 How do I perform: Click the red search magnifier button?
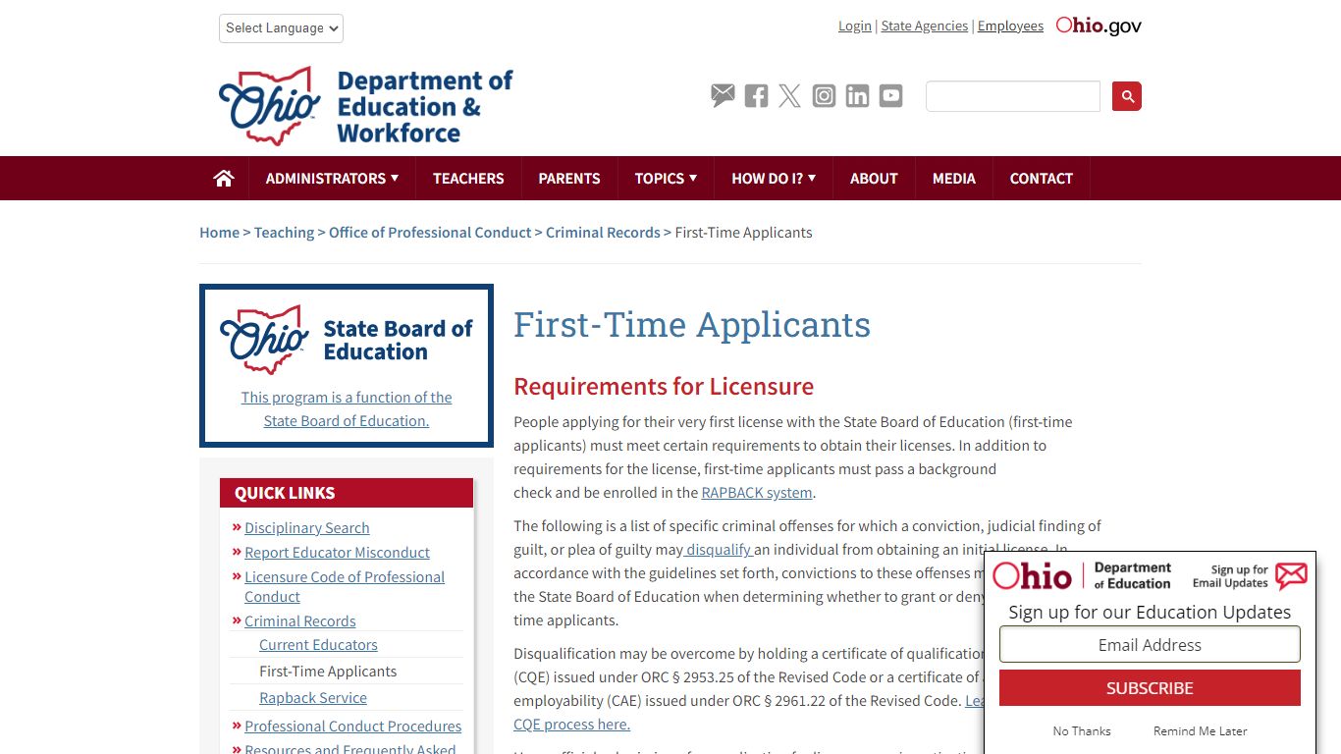click(1127, 96)
